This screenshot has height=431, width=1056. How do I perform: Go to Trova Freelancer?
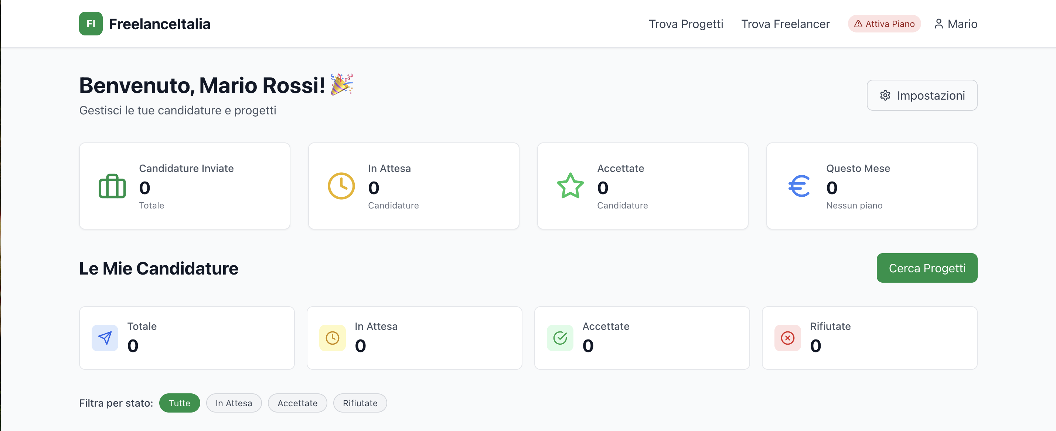[785, 24]
